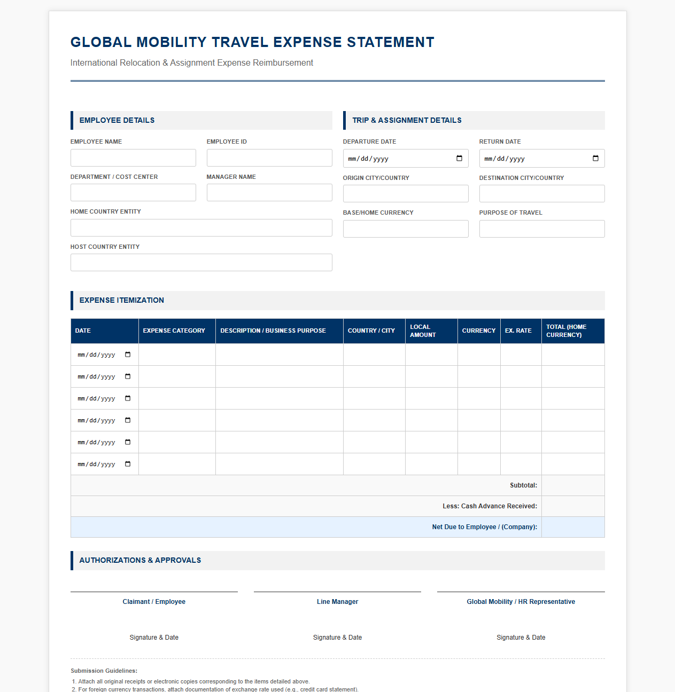Click first row Expense Category cell
This screenshot has width=675, height=692.
[x=177, y=355]
